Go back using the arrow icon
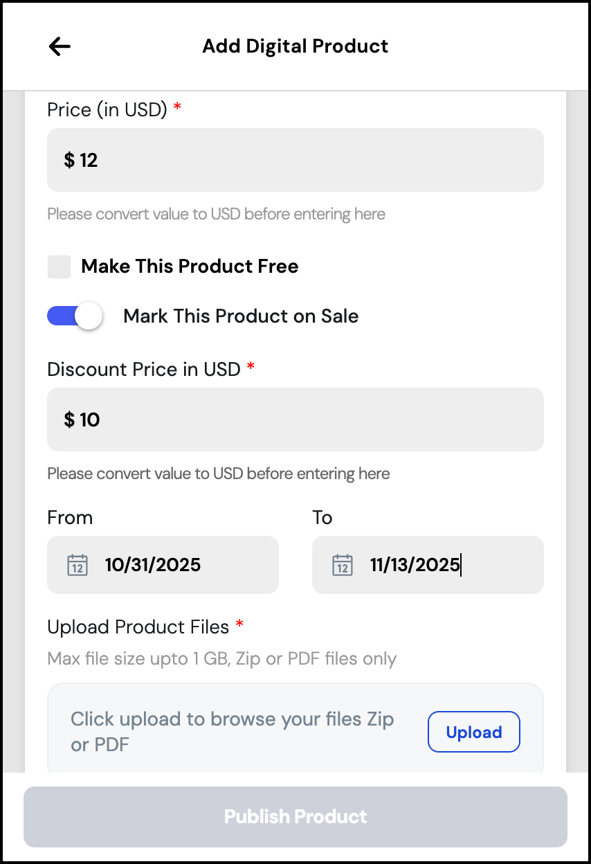The image size is (591, 864). pyautogui.click(x=60, y=46)
